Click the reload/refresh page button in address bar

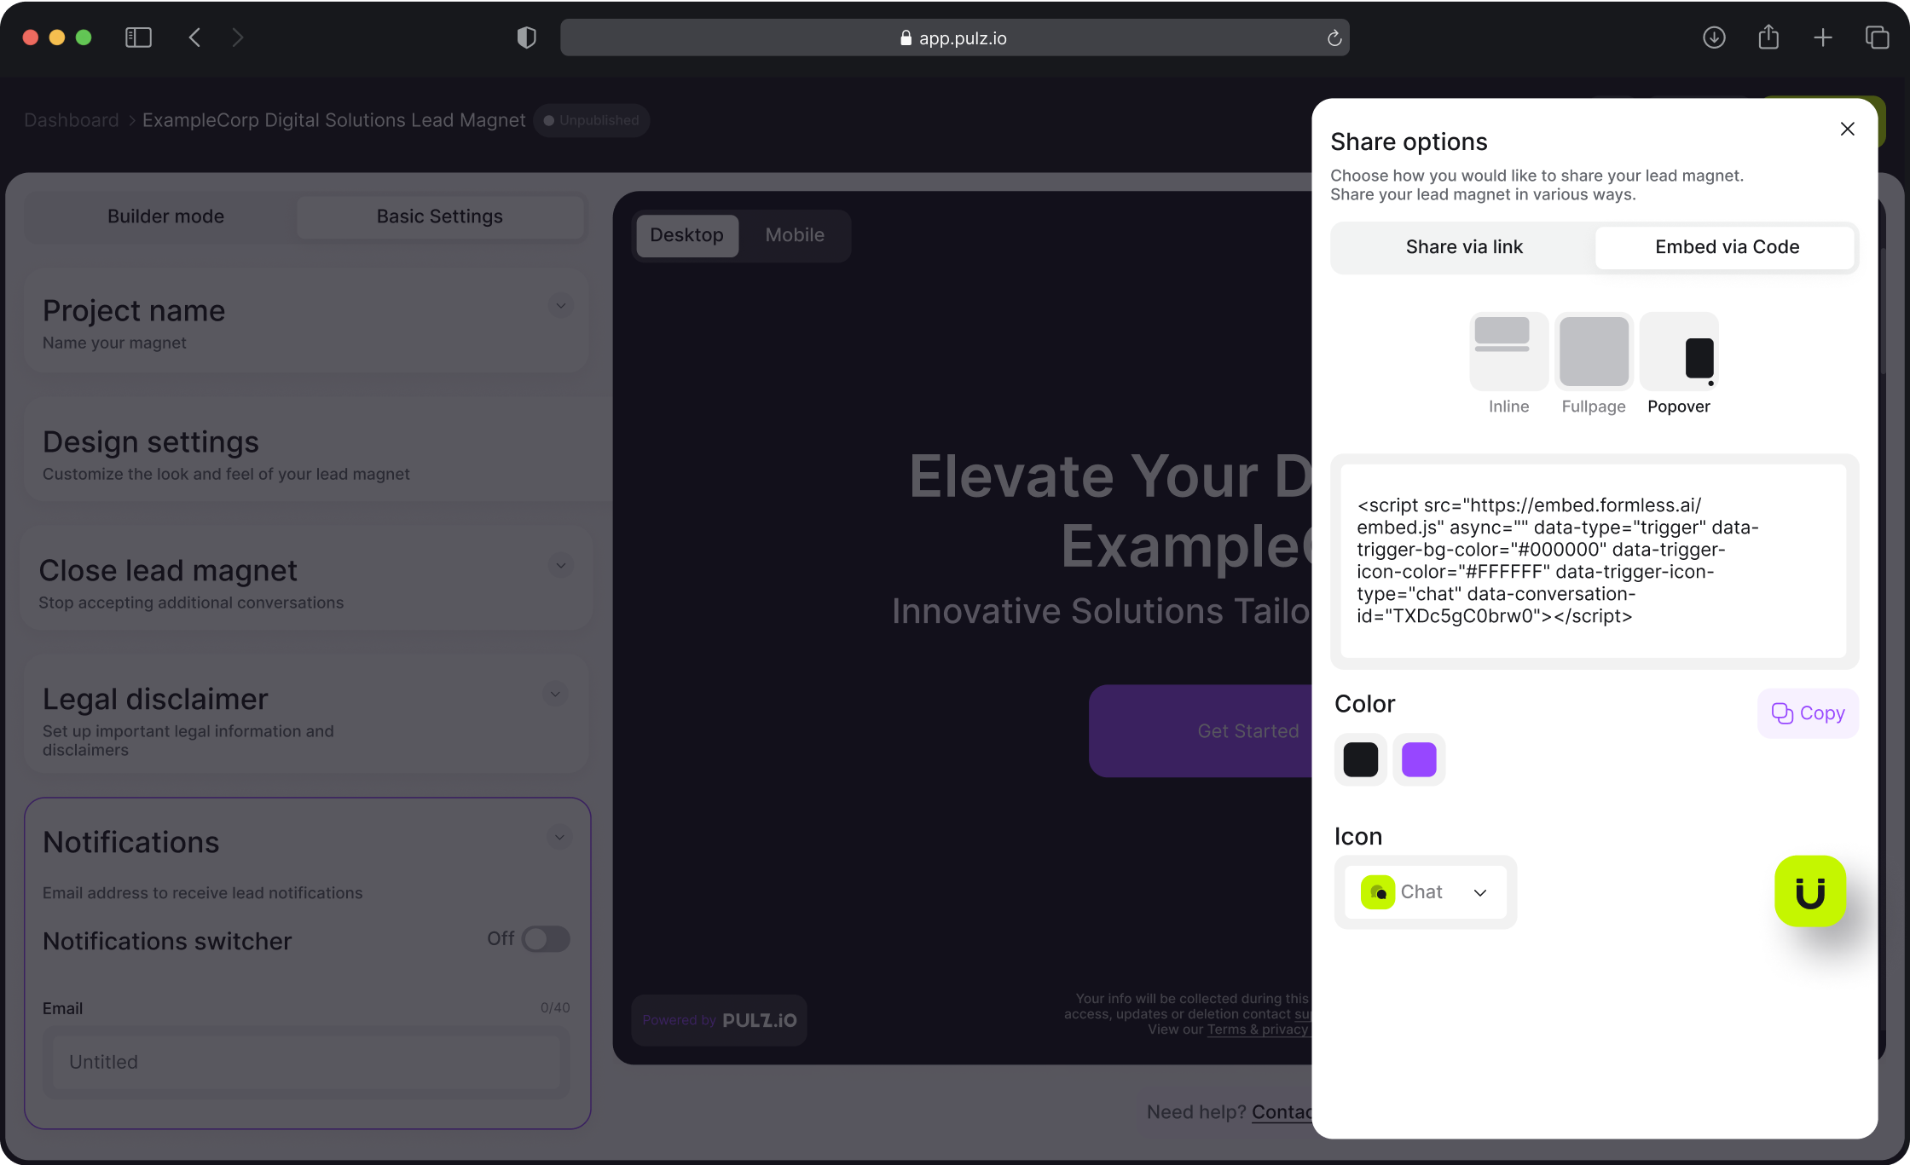[x=1334, y=38]
